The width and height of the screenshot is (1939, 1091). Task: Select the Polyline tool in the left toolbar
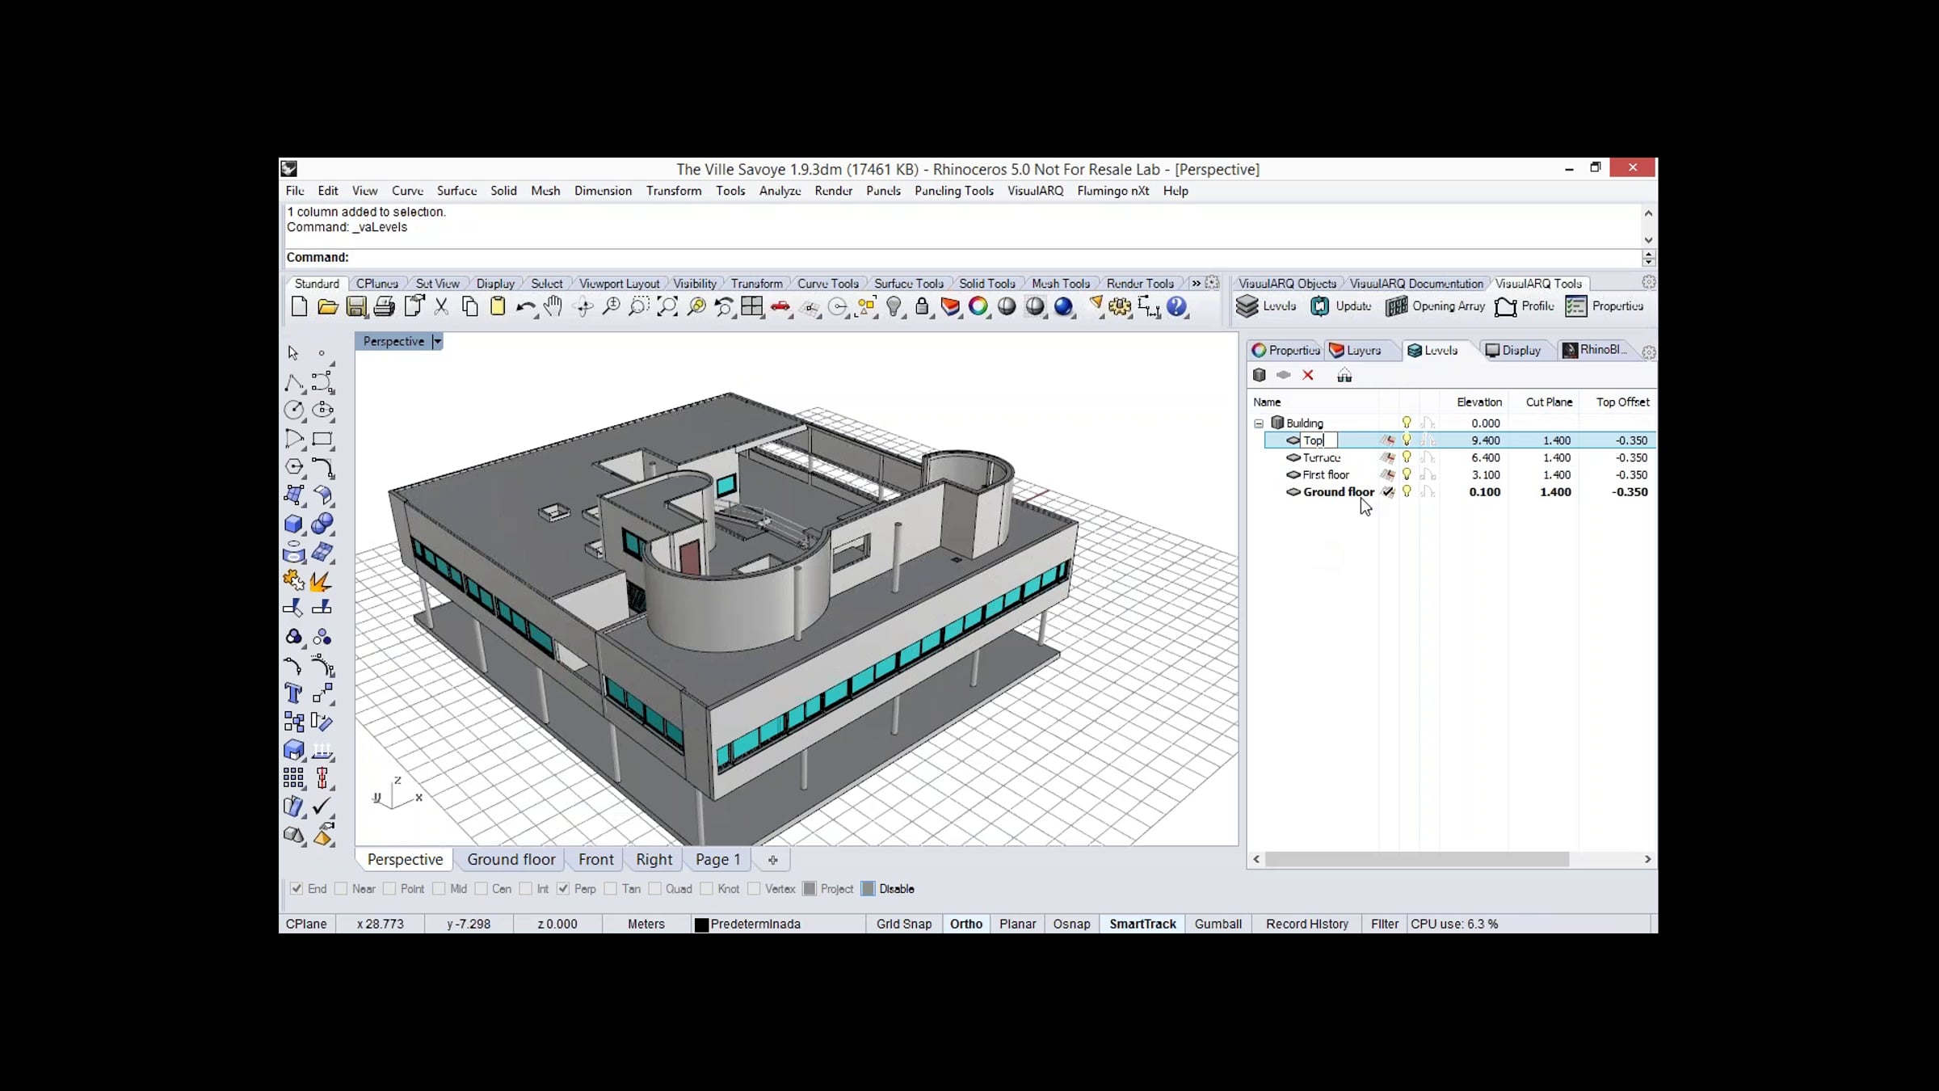tap(294, 382)
